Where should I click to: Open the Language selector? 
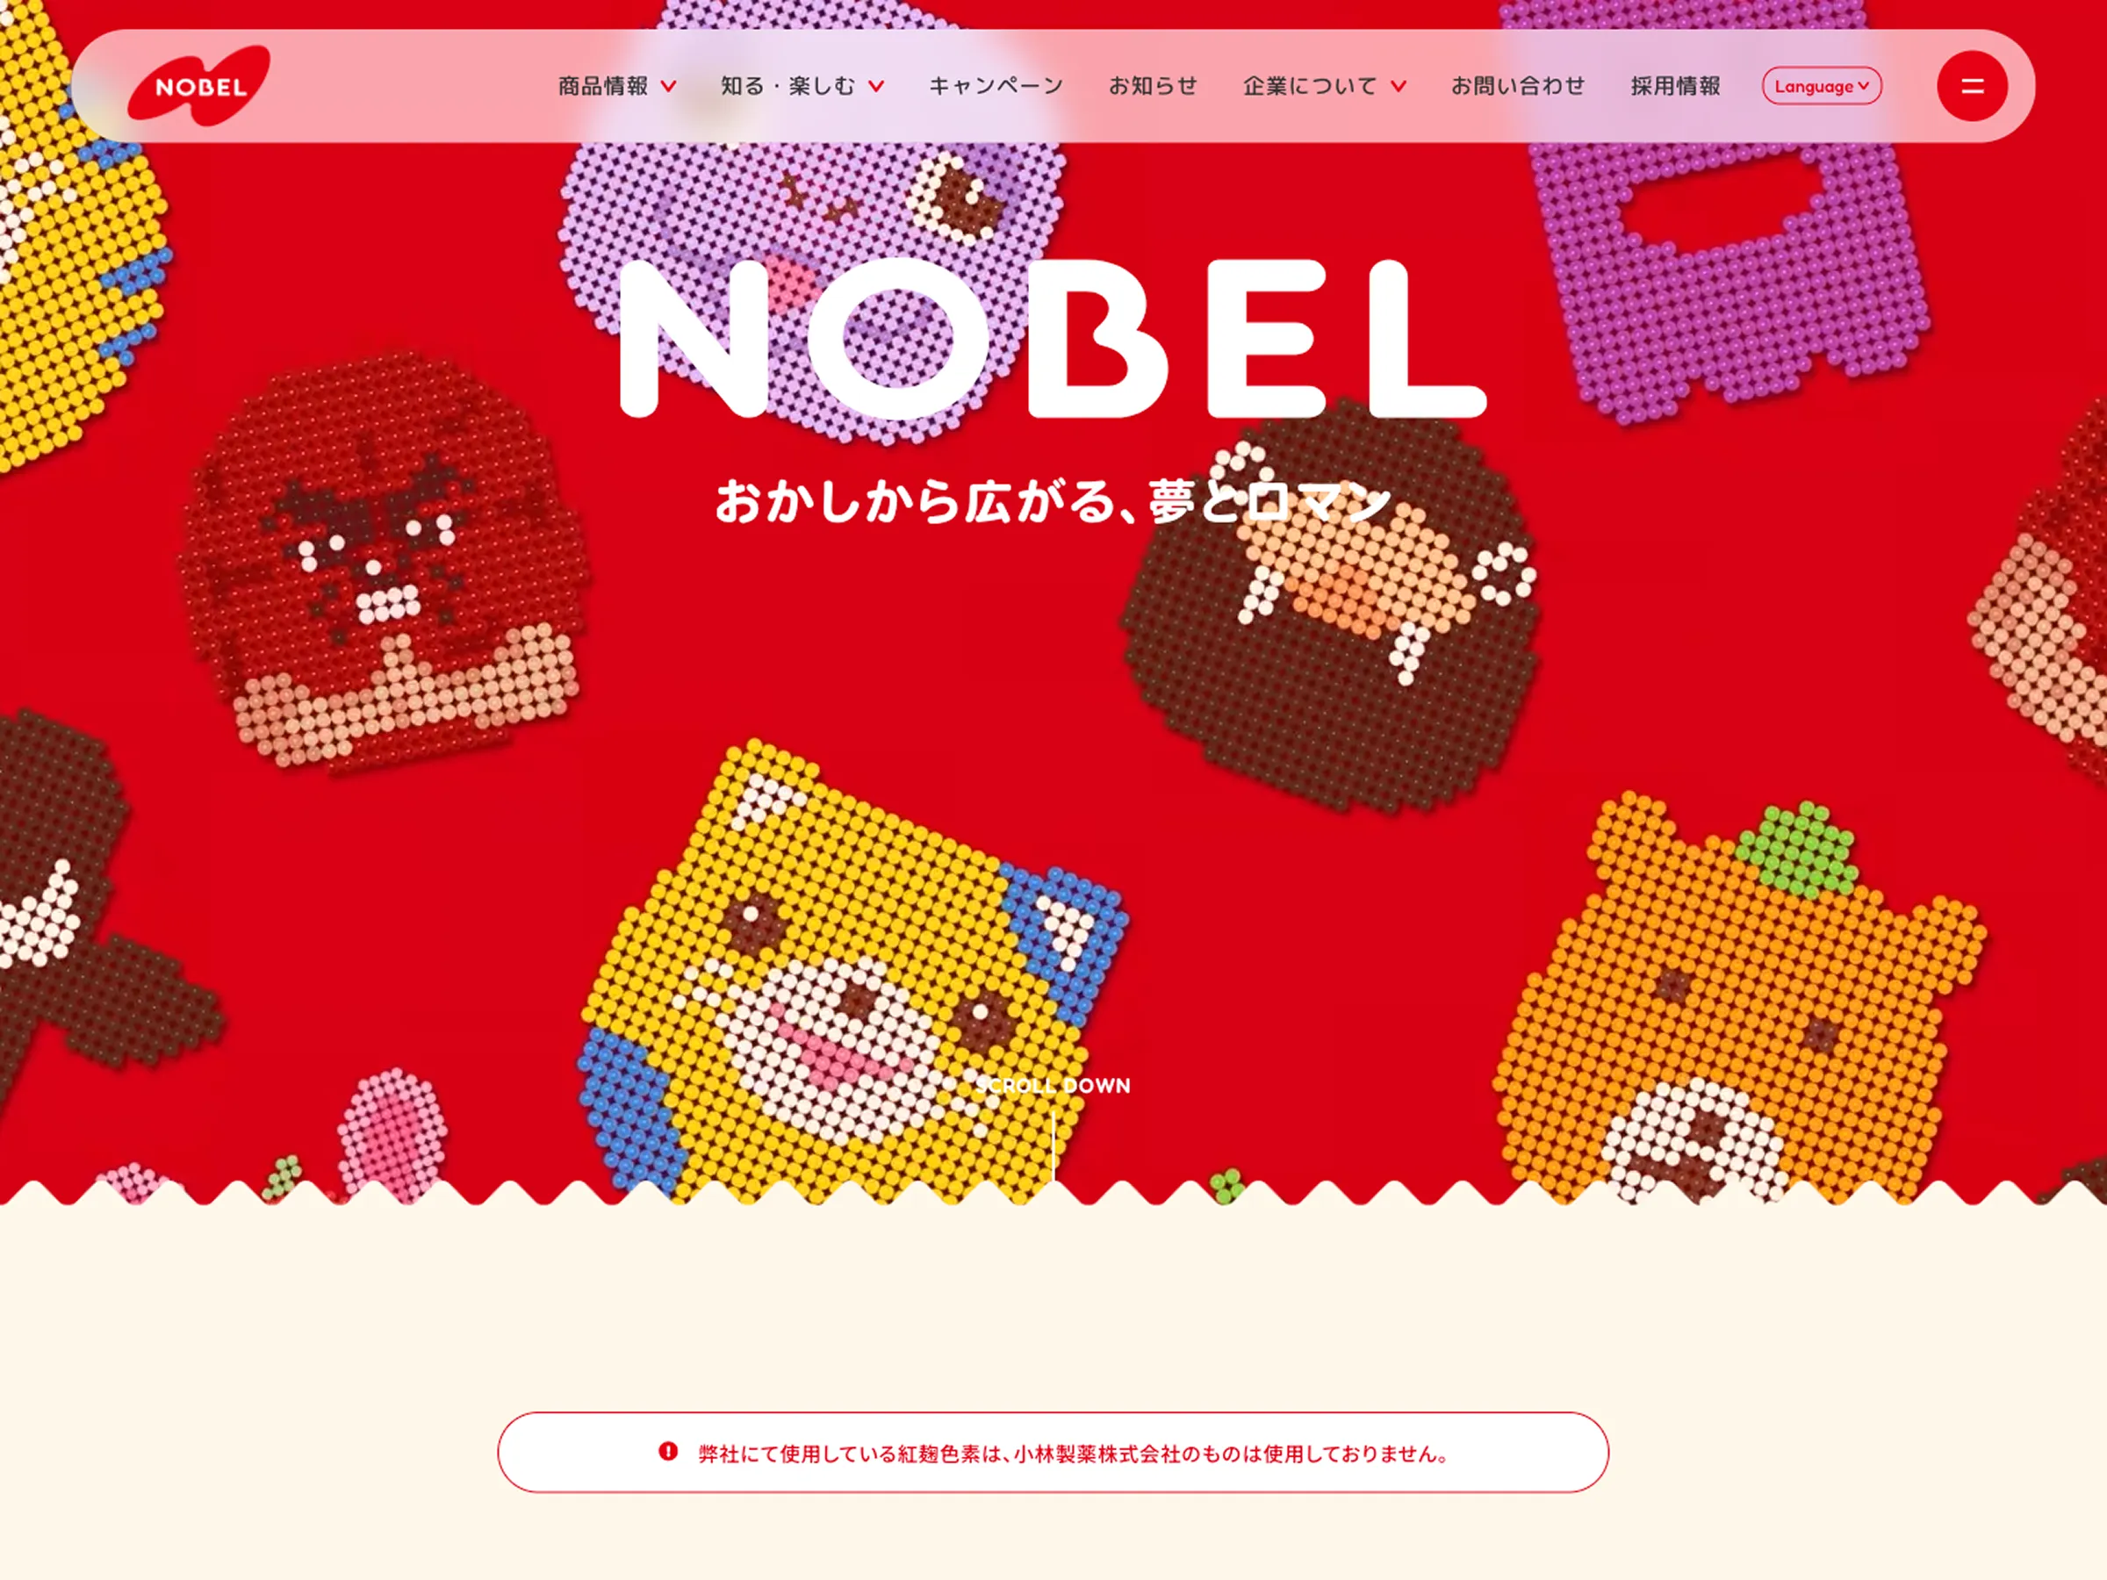(x=1822, y=86)
